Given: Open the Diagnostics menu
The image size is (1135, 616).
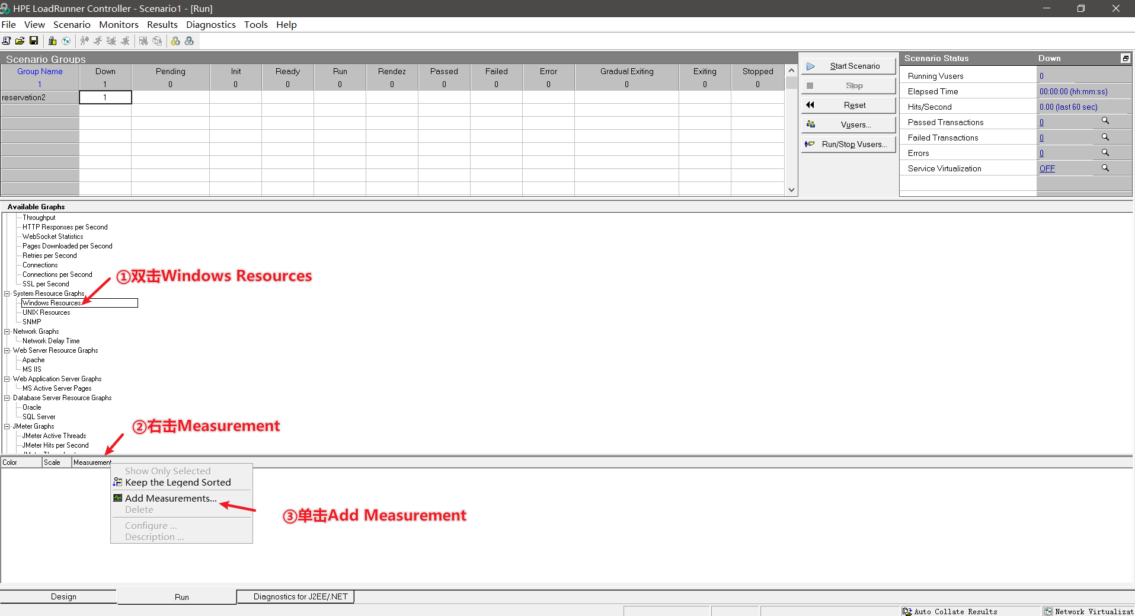Looking at the screenshot, I should point(211,24).
